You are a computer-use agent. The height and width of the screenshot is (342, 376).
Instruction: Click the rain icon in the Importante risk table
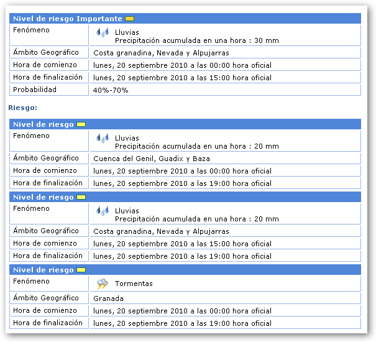103,32
